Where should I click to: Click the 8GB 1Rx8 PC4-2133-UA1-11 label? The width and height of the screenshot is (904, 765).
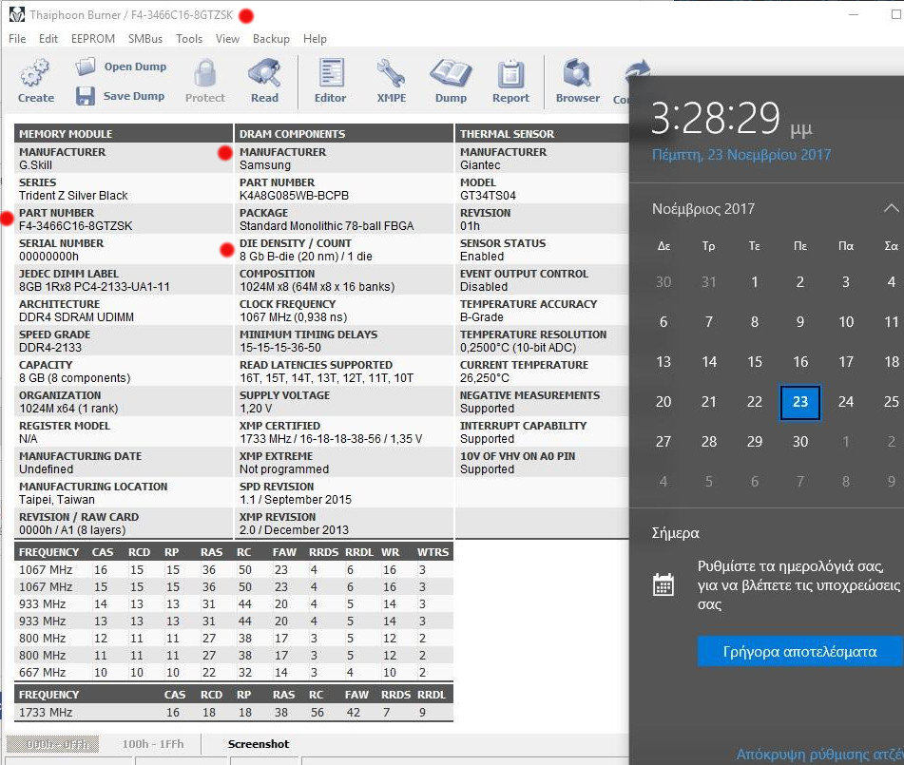coord(94,287)
